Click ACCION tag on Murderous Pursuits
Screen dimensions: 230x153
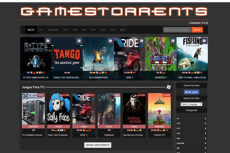coord(141,95)
